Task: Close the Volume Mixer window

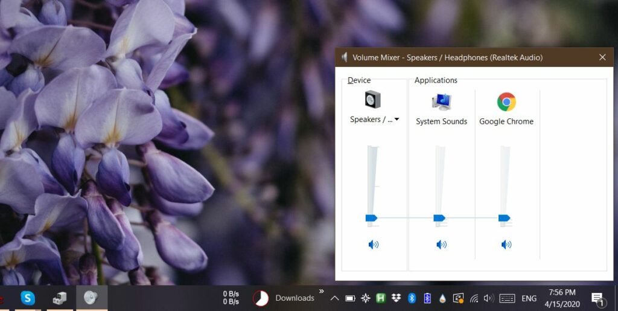Action: point(602,57)
